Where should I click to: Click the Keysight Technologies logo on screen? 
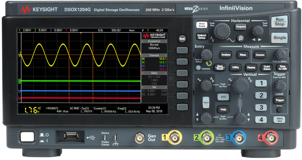click(154, 36)
